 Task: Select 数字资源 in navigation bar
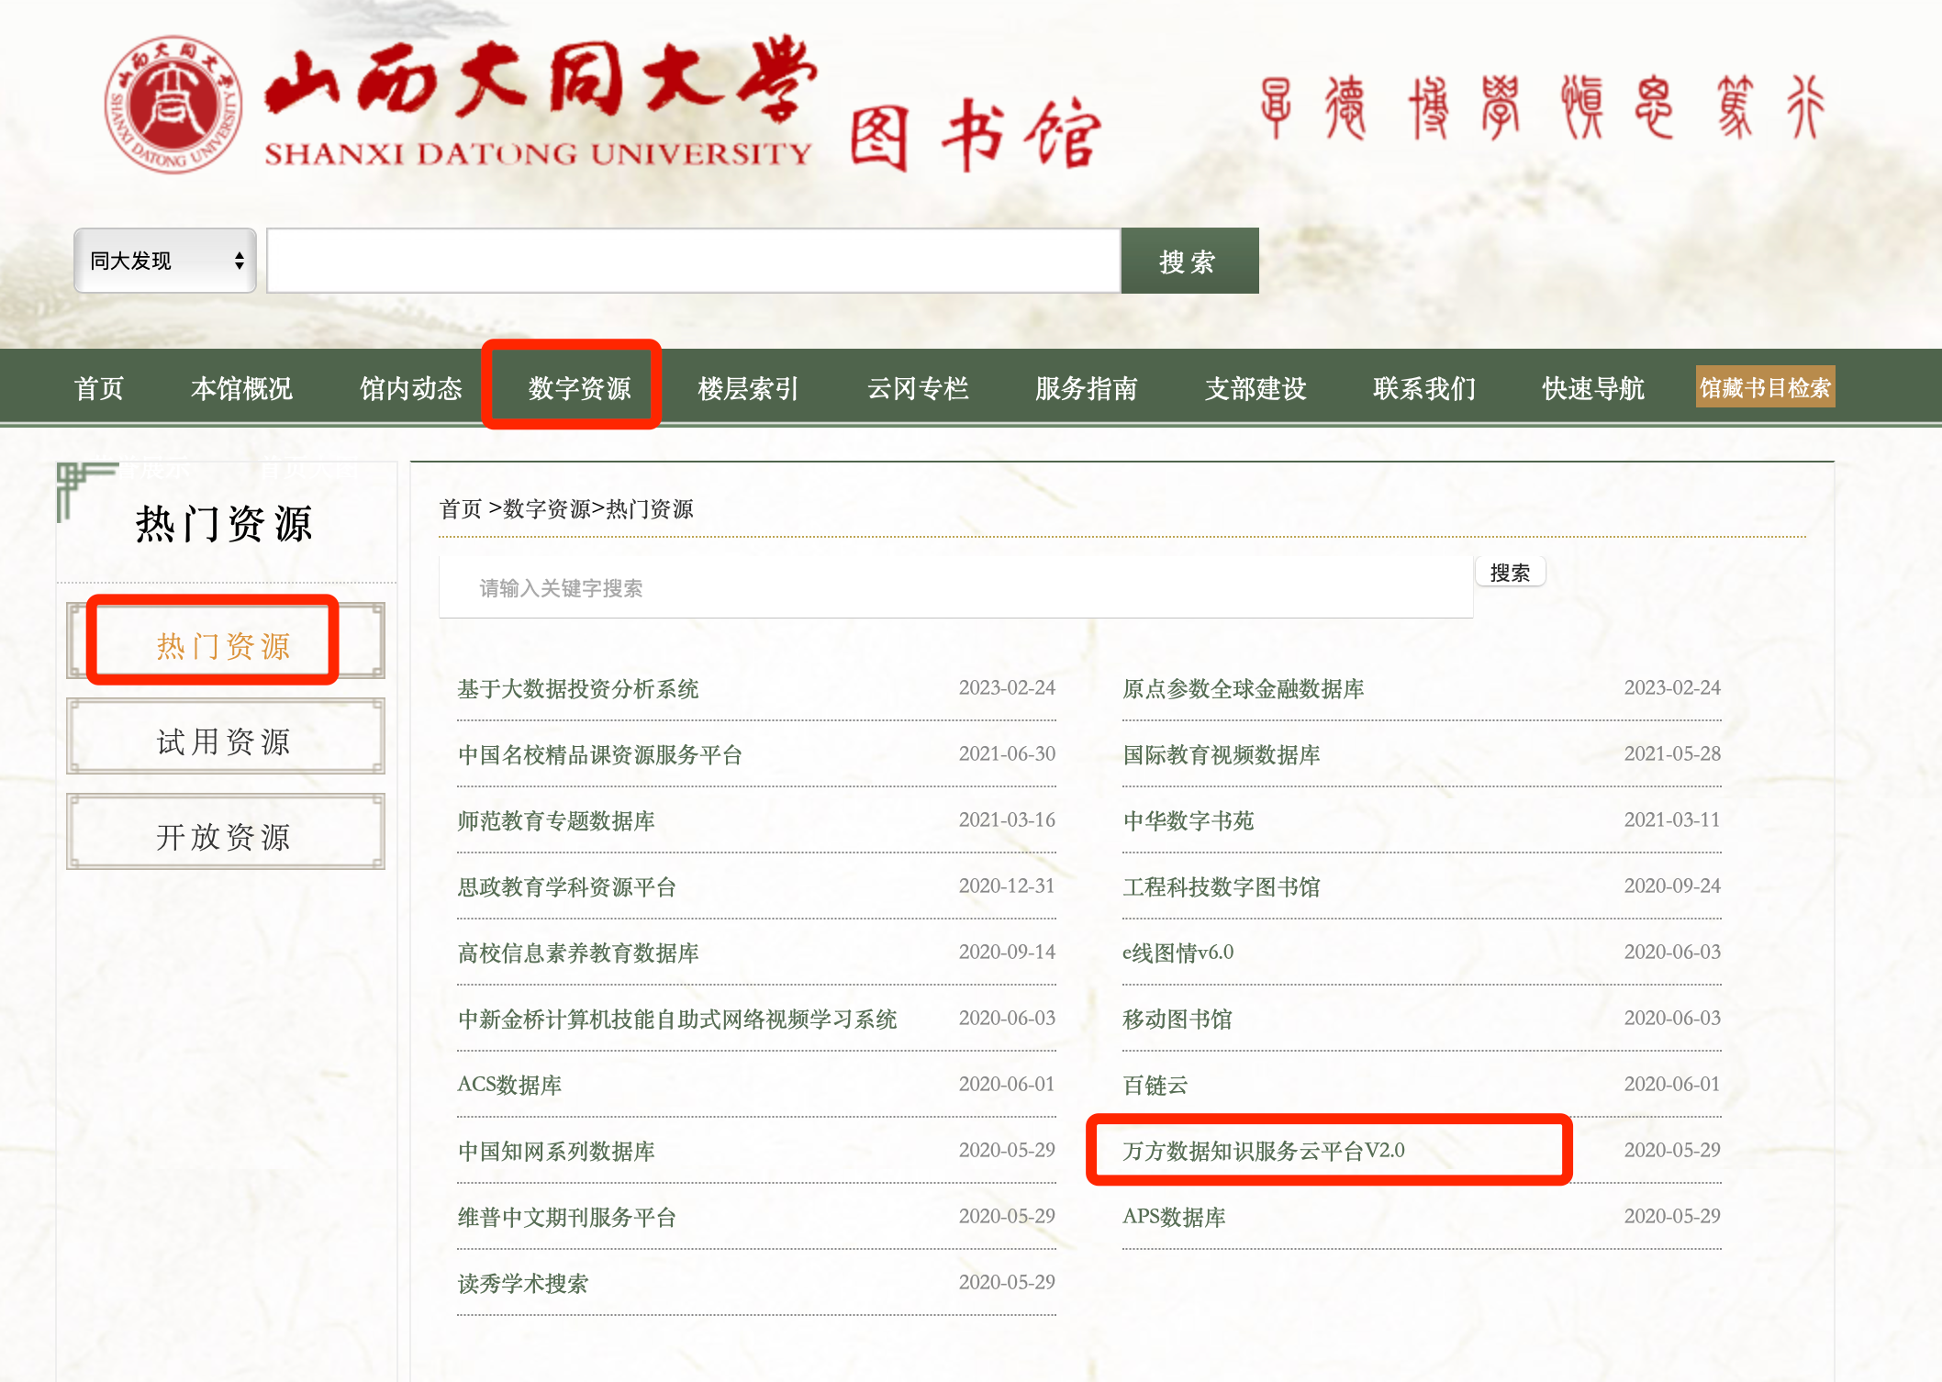[580, 388]
